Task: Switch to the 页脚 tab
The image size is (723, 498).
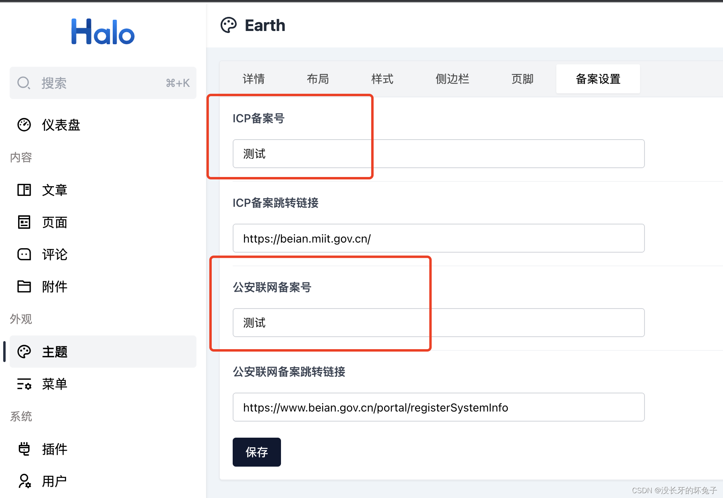Action: [x=523, y=79]
